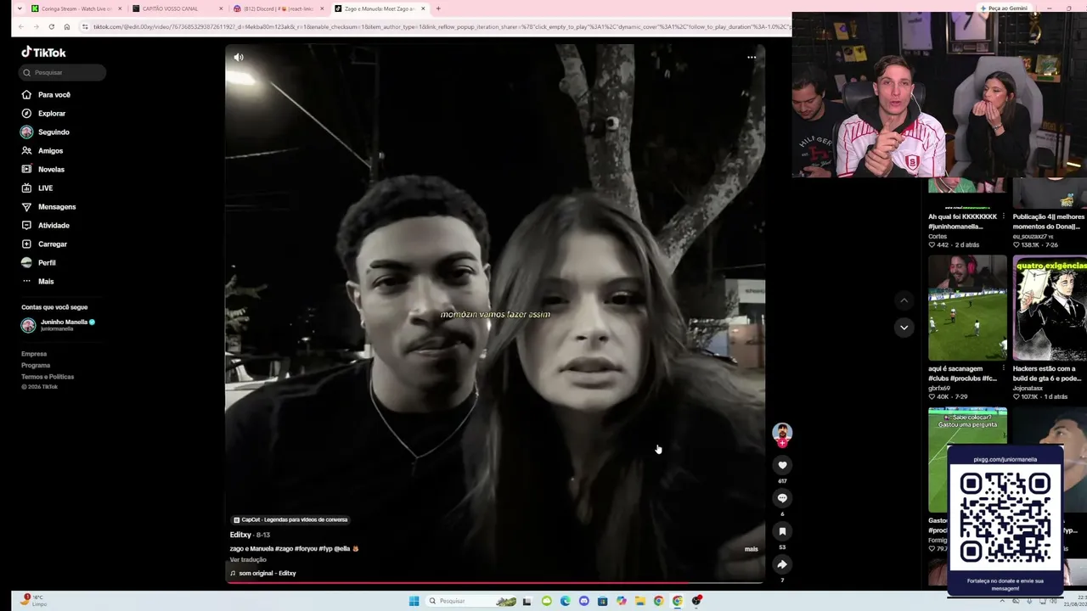
Task: Open options for 'aqui é sacanagem' video
Action: coord(1003,368)
